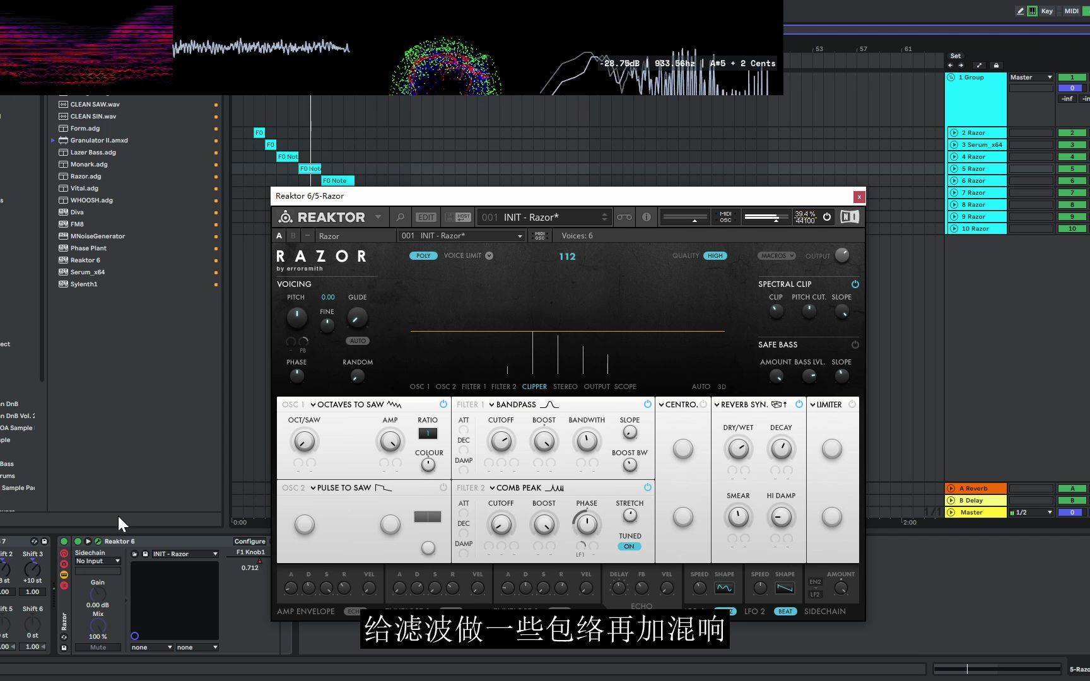This screenshot has width=1090, height=681.
Task: Switch display to FILTER 1 view
Action: [474, 387]
